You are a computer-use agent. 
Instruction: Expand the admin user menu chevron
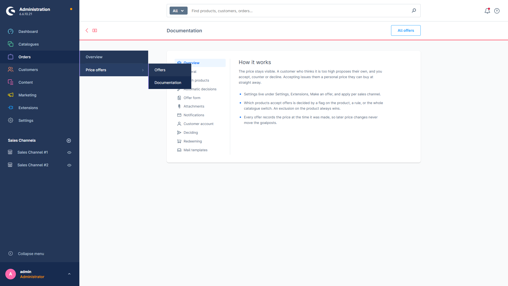[x=69, y=274]
